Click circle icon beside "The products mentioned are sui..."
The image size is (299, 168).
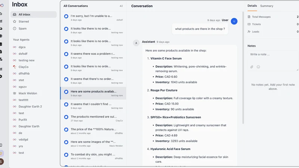pos(66,117)
